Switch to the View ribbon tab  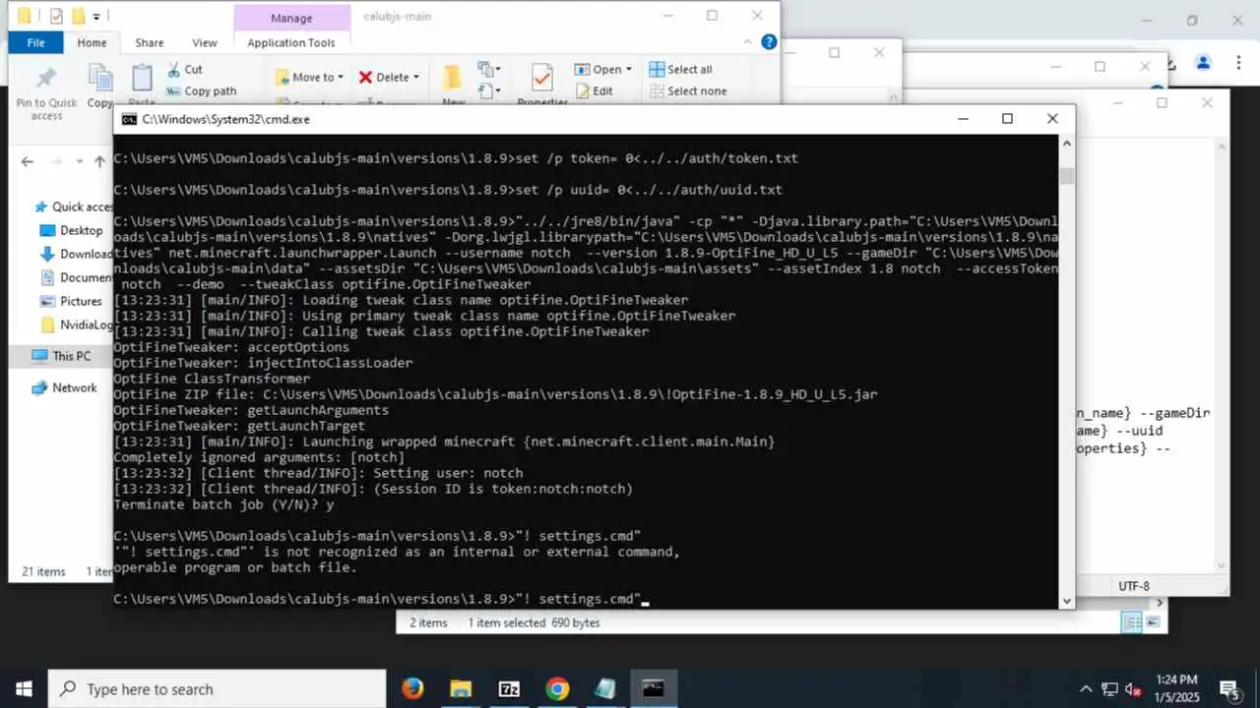tap(205, 42)
